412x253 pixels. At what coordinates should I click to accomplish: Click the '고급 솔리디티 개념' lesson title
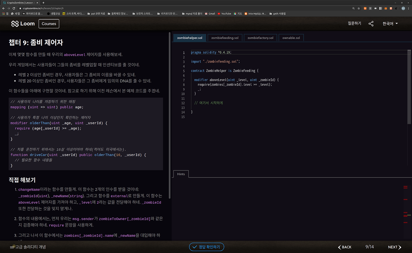(31, 247)
